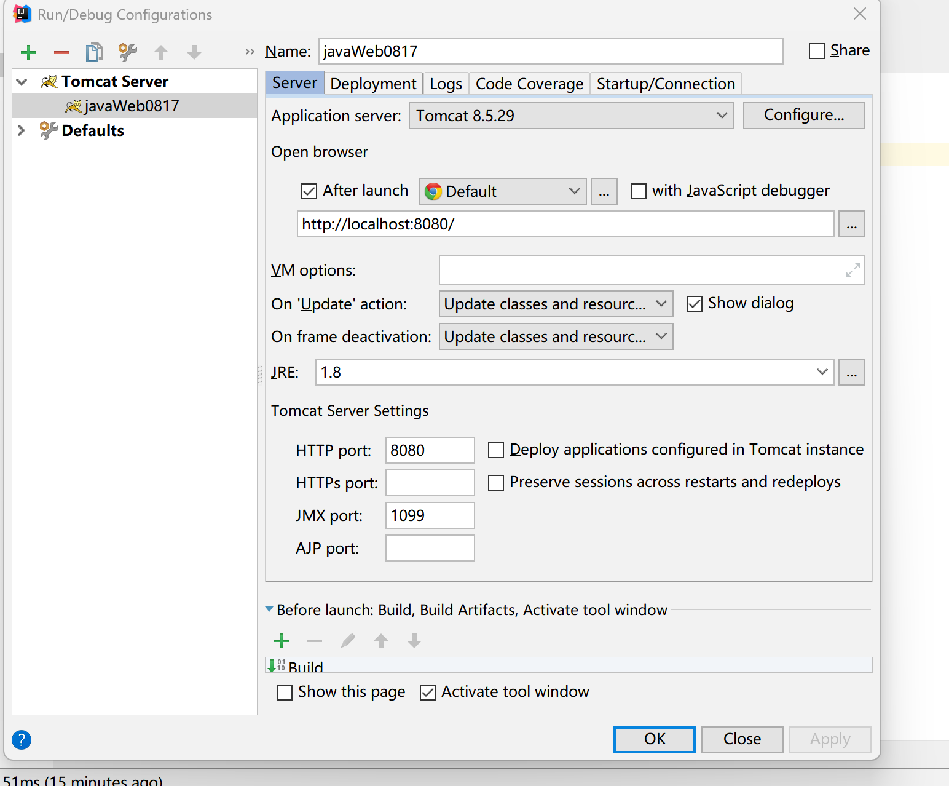
Task: Select javaWeb0817 configuration in tree
Action: click(135, 106)
